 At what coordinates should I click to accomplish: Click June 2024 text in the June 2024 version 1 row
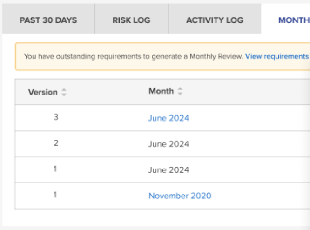[x=168, y=170]
